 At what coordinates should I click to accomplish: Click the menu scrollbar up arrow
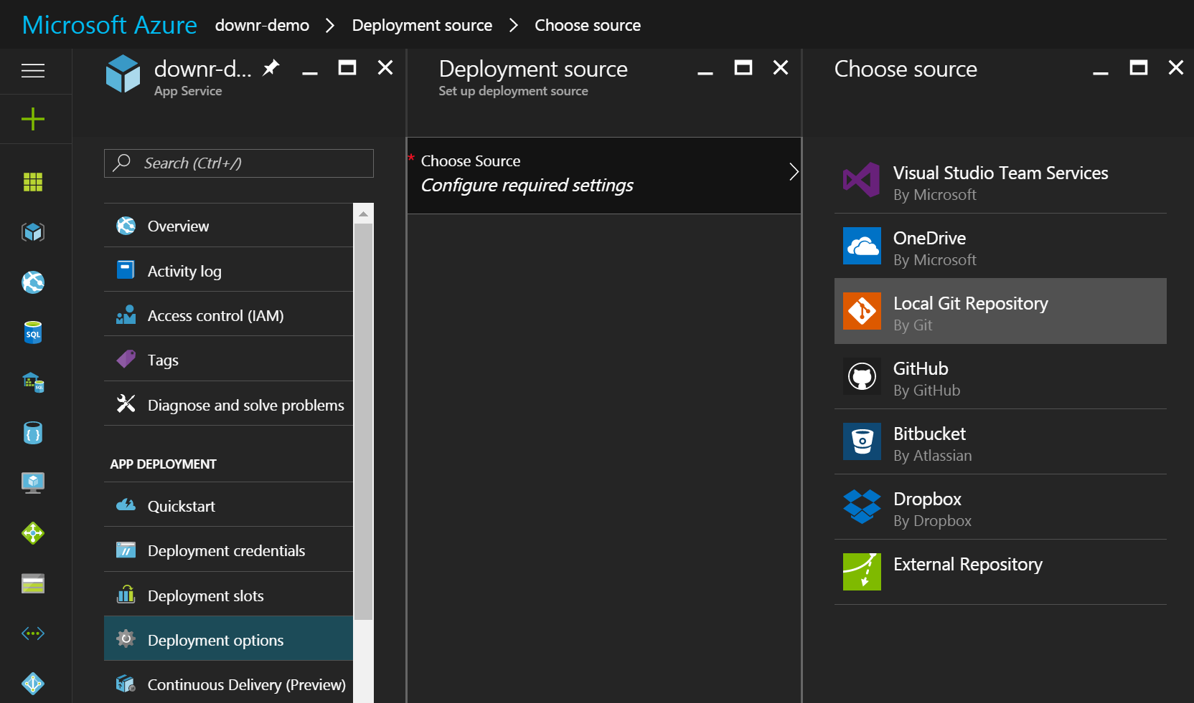[363, 214]
